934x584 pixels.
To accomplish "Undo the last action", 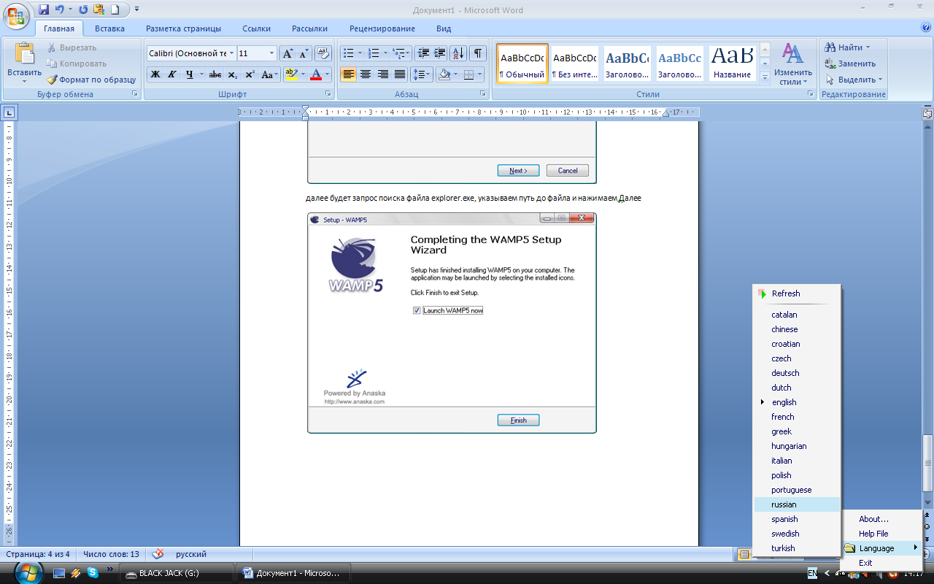I will [59, 9].
